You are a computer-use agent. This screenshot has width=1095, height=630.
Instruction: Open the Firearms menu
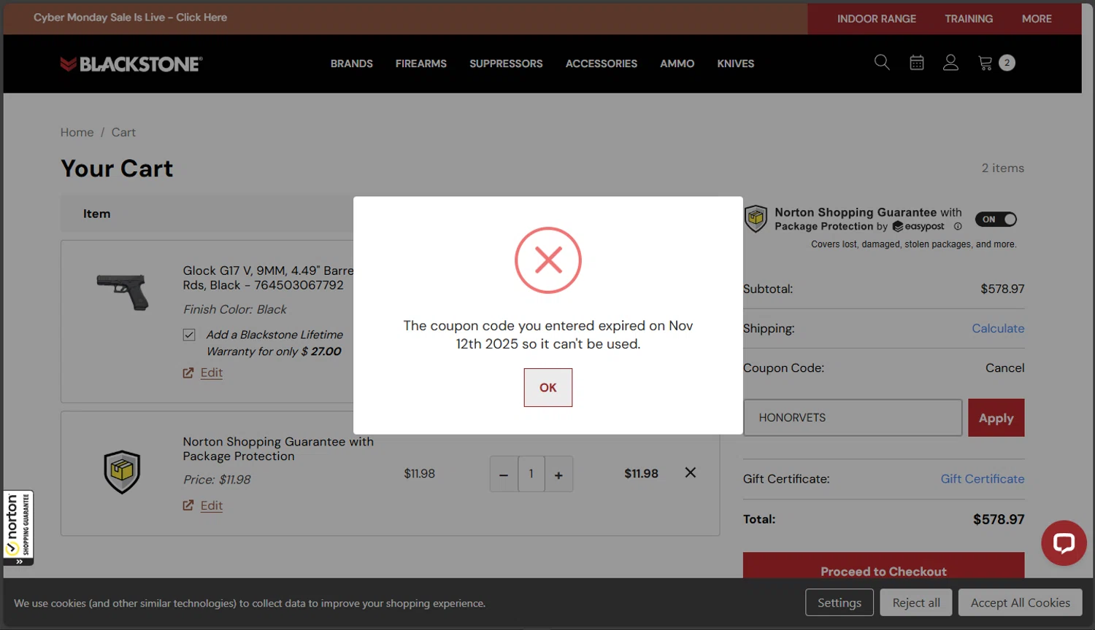click(x=421, y=64)
